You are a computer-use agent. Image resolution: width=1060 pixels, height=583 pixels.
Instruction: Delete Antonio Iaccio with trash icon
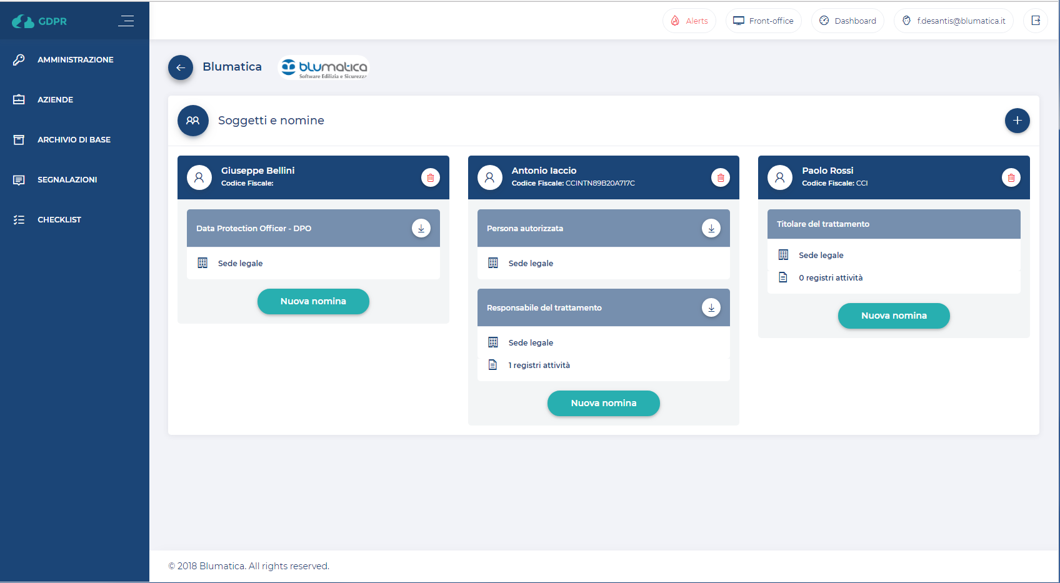tap(720, 177)
